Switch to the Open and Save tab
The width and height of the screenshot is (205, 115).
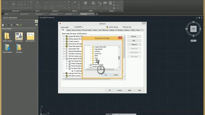coord(77,30)
